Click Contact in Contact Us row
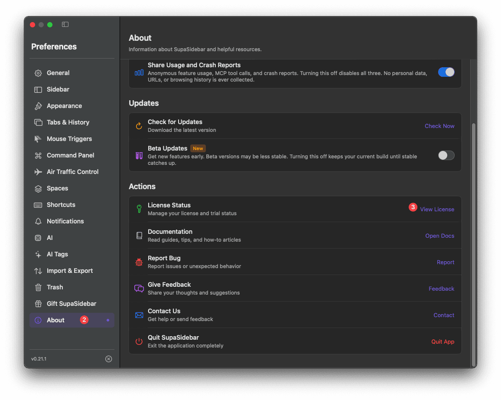501x400 pixels. tap(444, 315)
